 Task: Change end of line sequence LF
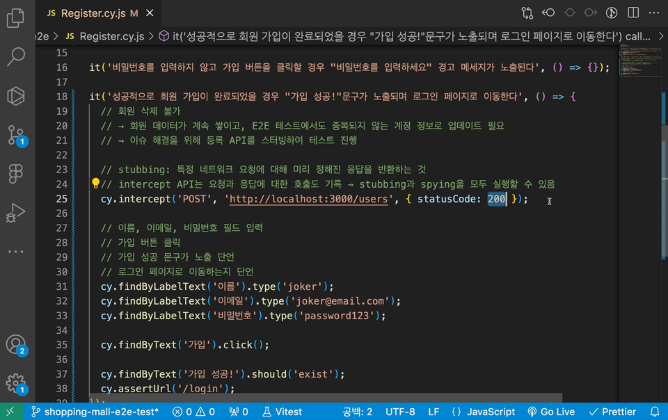(434, 412)
